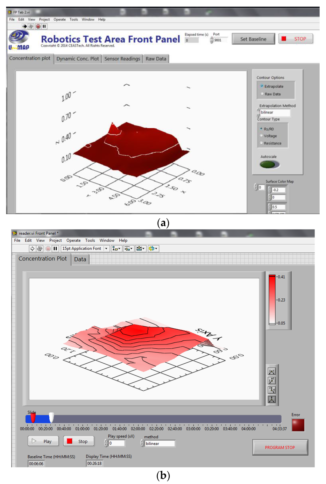Image resolution: width=326 pixels, height=484 pixels.
Task: Select Concentration Plot tab in reader.vi
Action: (43, 259)
